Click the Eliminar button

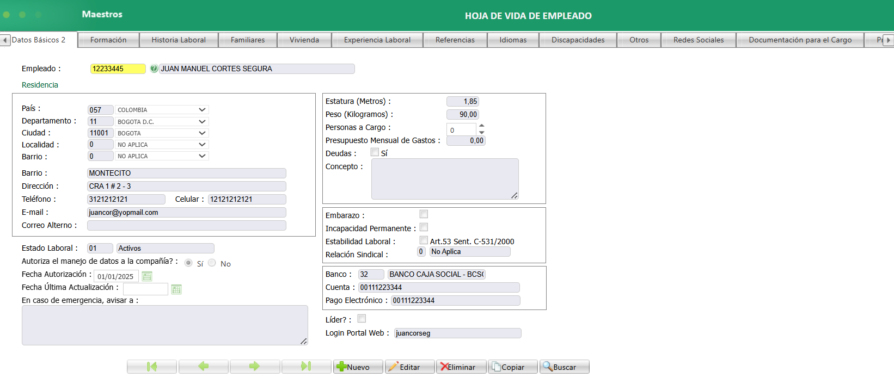click(x=461, y=367)
